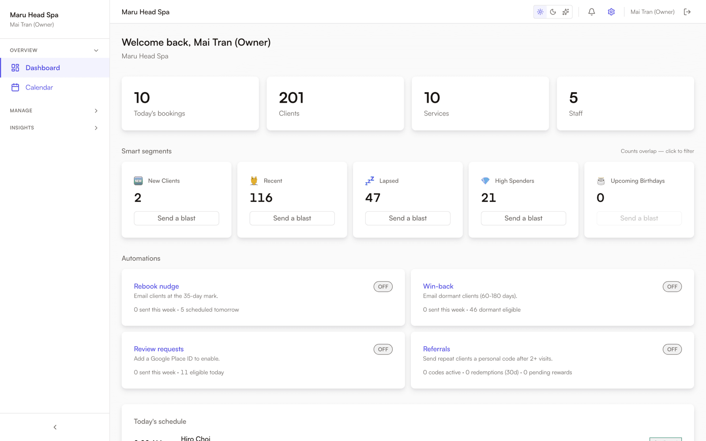Click the Today's bookings stat card
Viewport: 706px width, 441px height.
190,104
